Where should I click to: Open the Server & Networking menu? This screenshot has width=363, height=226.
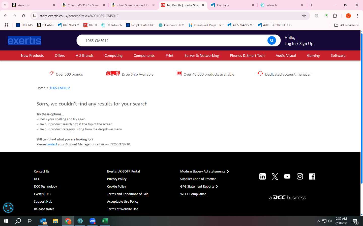(x=202, y=55)
